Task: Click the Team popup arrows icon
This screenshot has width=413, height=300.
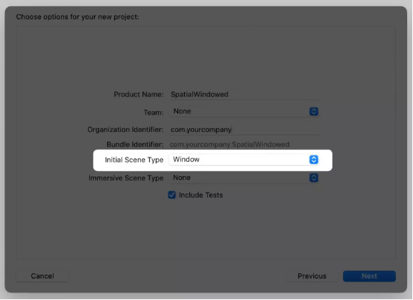Action: click(314, 111)
